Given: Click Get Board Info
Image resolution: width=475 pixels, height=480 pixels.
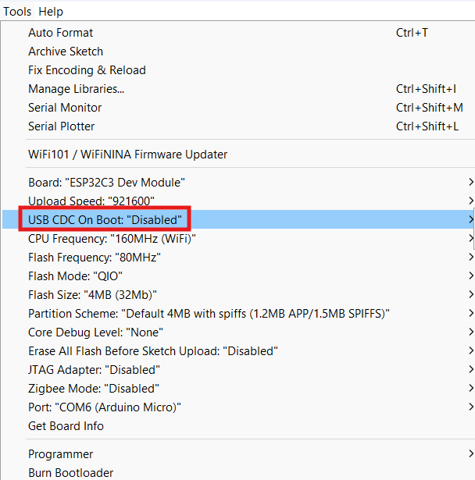Looking at the screenshot, I should coord(66,426).
